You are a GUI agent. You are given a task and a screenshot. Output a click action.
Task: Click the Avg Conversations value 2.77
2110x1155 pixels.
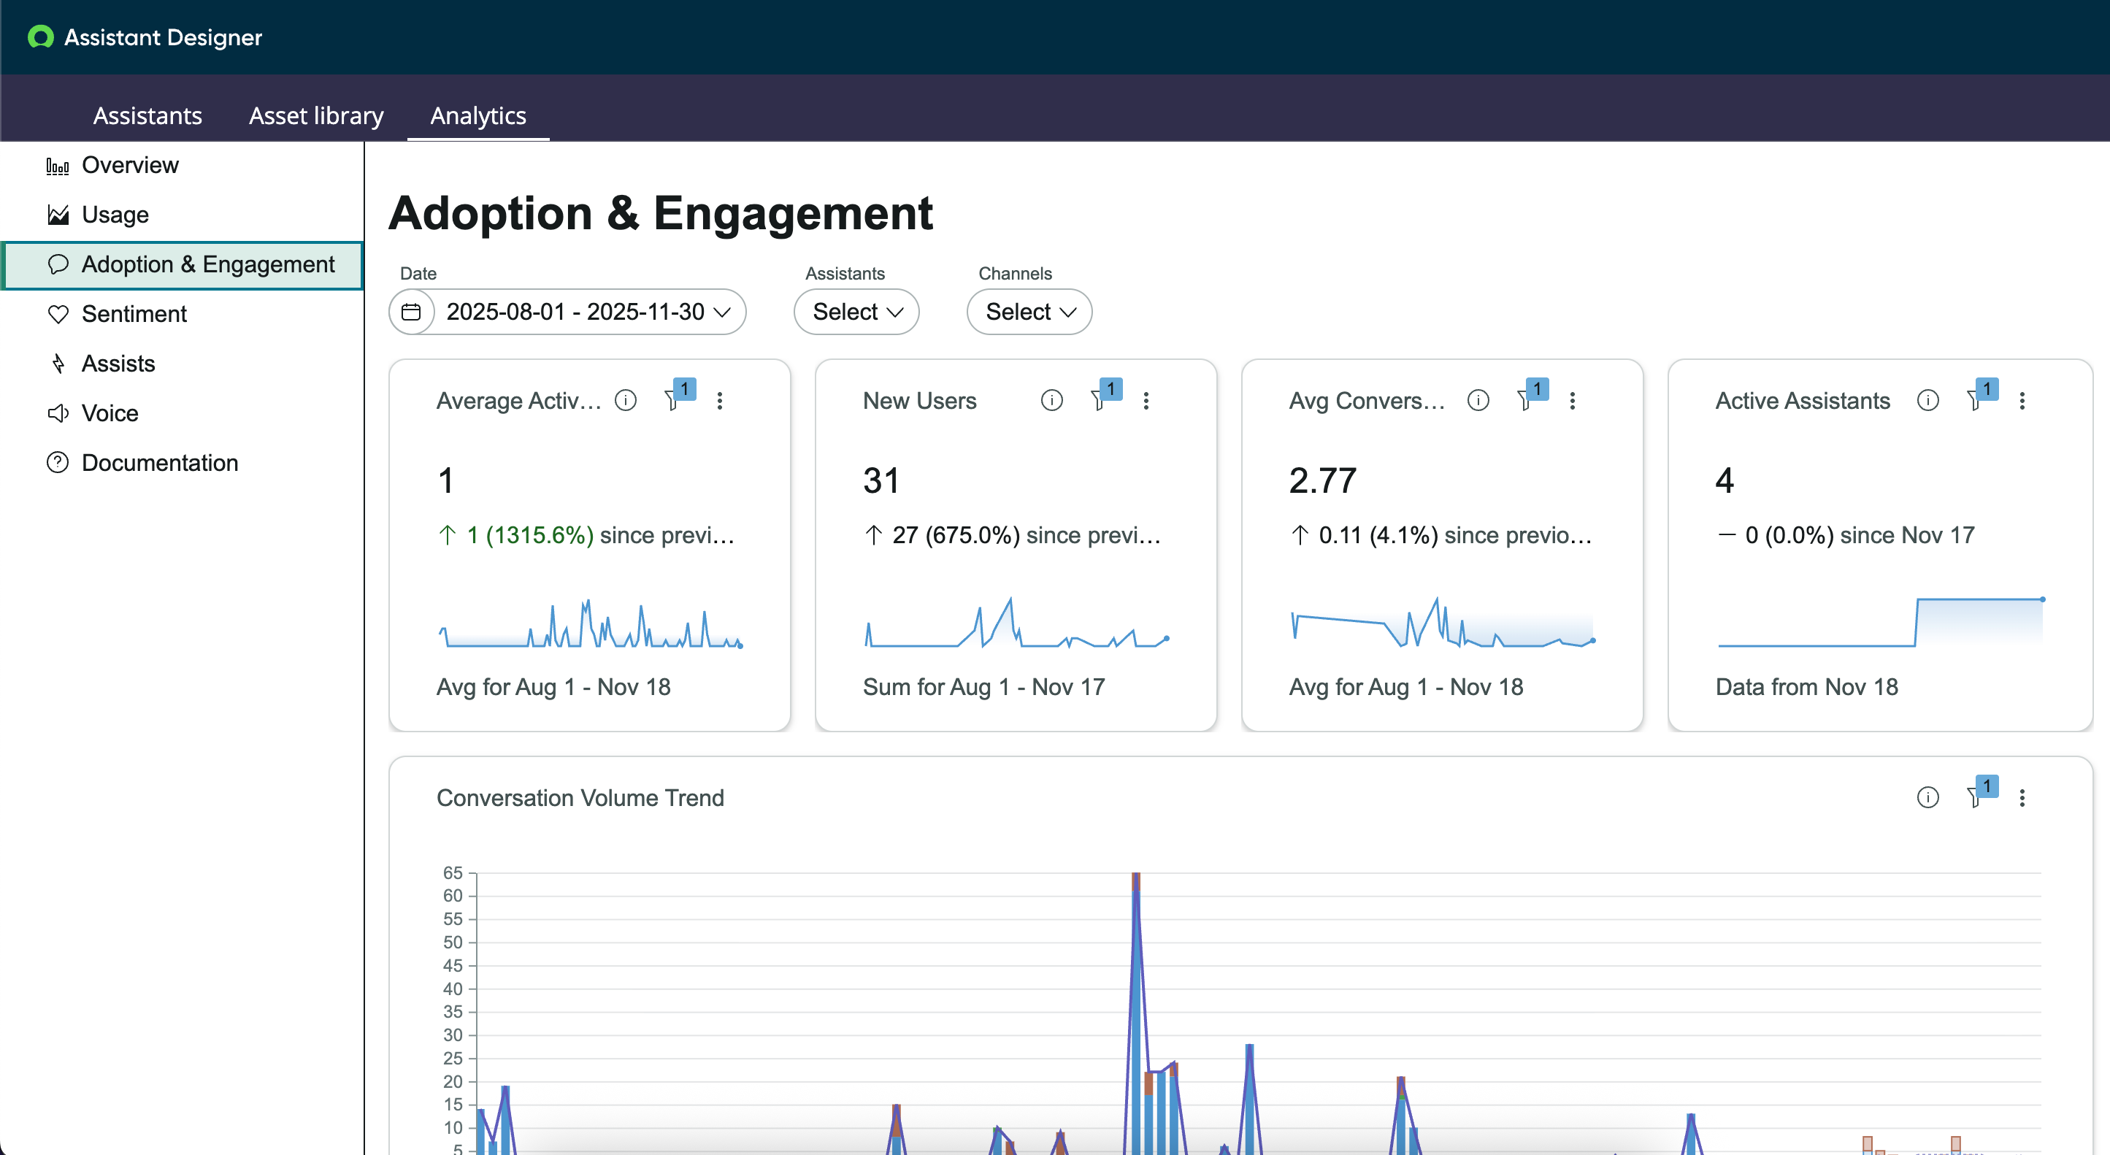[x=1323, y=481]
